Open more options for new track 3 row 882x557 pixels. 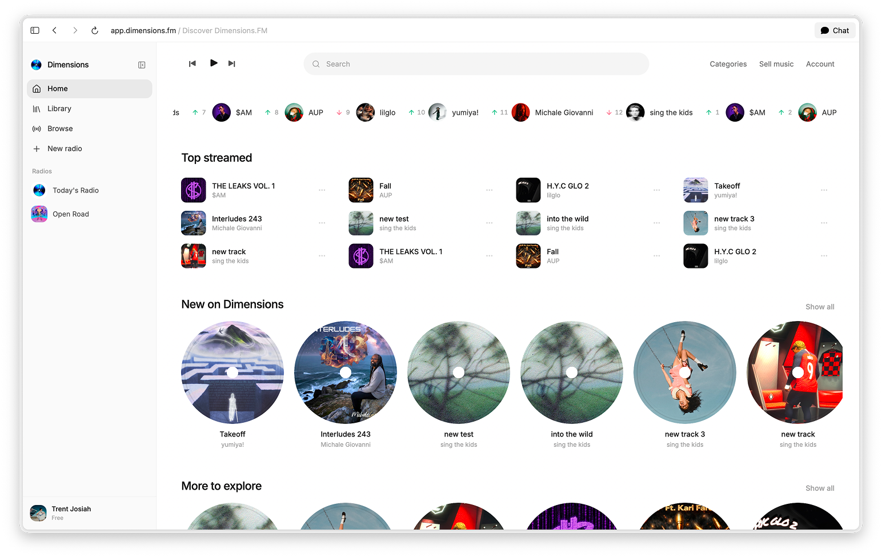(x=824, y=223)
